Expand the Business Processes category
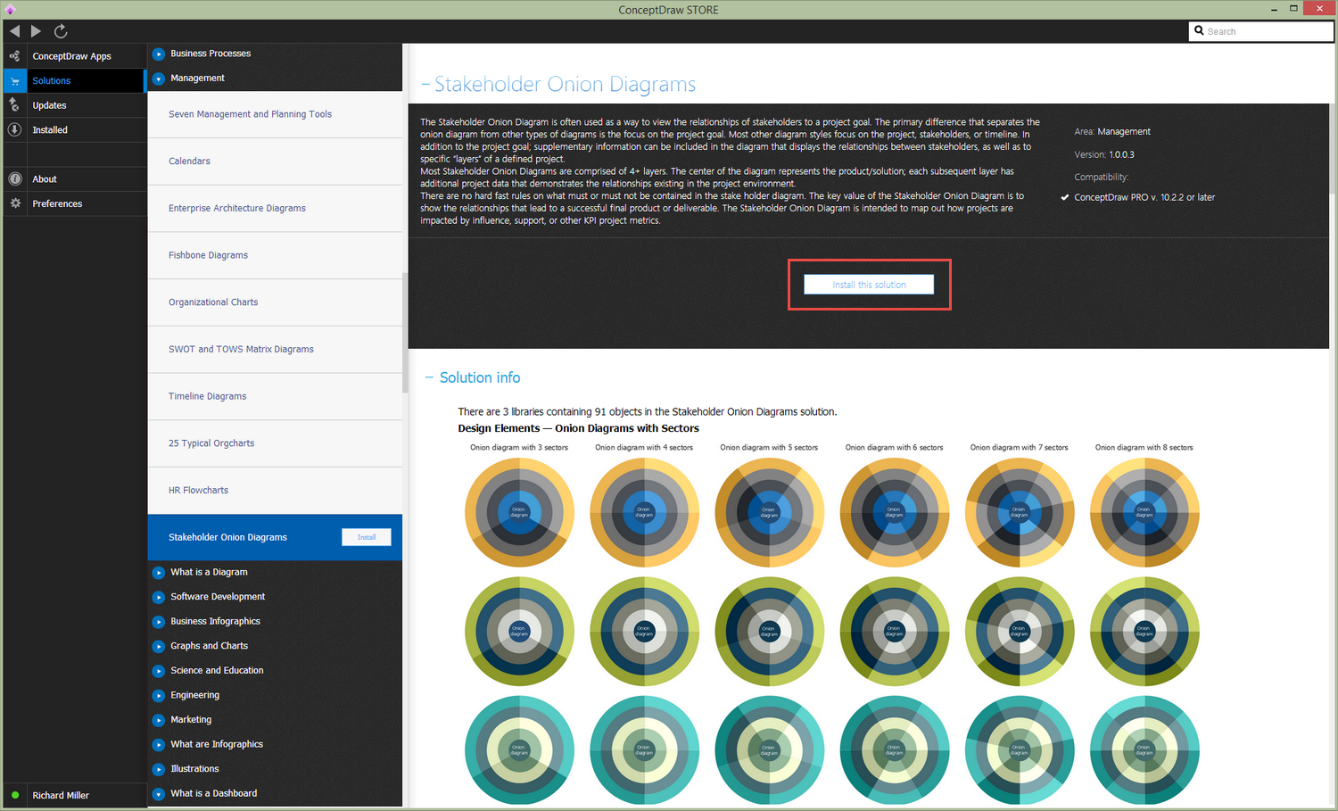This screenshot has width=1338, height=811. [159, 54]
